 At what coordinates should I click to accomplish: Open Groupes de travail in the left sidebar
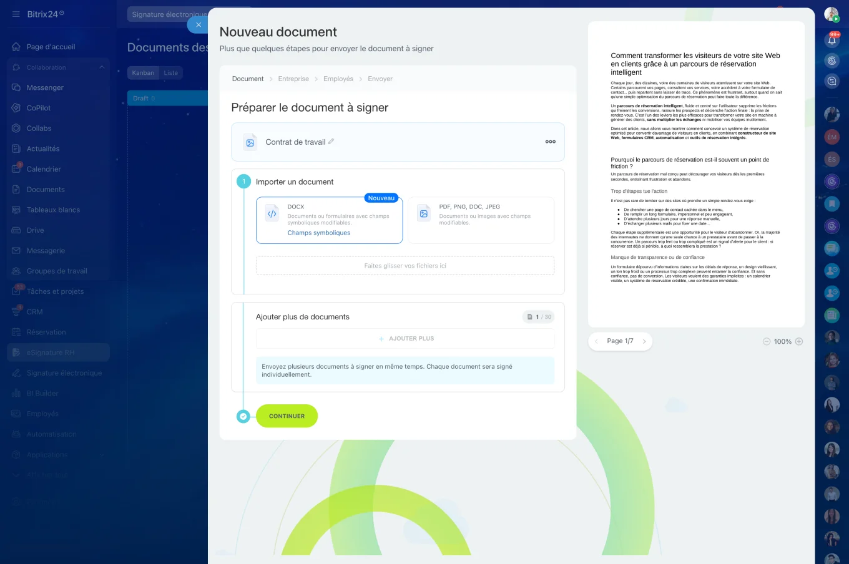pos(57,271)
